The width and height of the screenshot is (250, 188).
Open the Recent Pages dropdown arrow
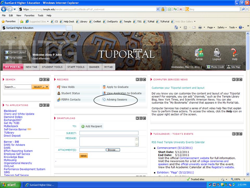coord(15,9)
